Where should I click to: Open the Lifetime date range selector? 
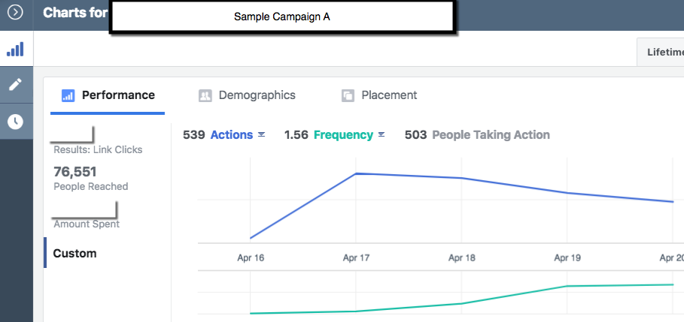pyautogui.click(x=662, y=53)
